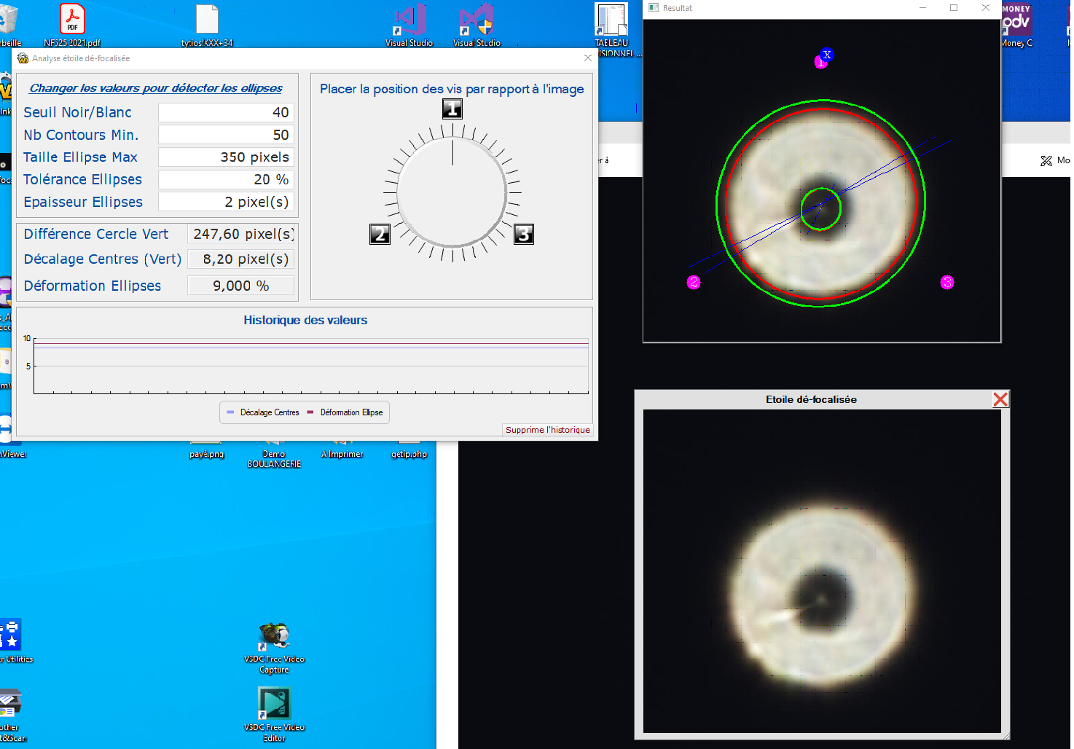1074x749 pixels.
Task: Select payé.png desktop file
Action: tap(207, 448)
